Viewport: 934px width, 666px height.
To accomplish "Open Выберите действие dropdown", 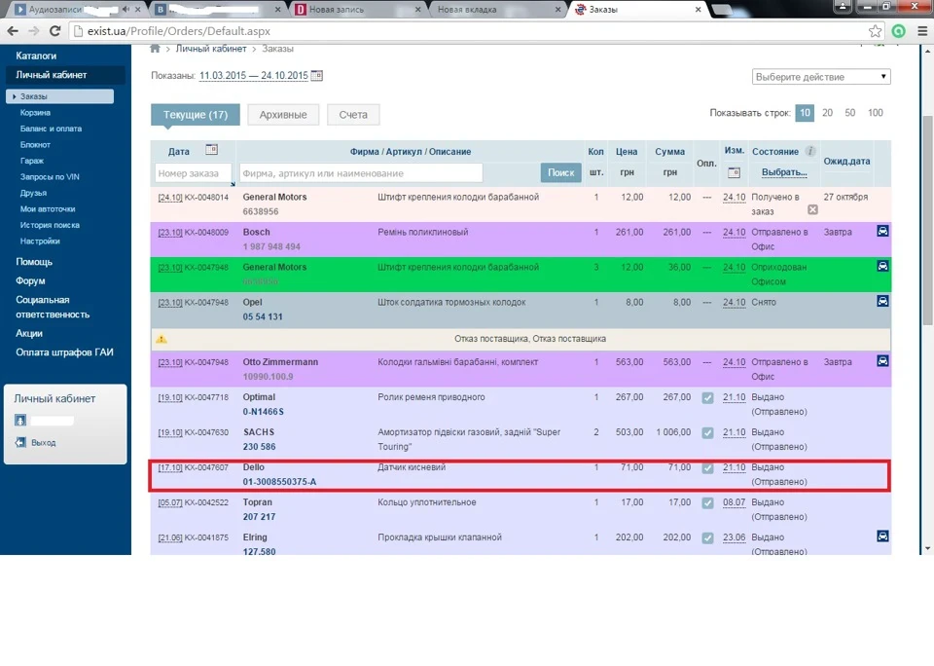I will coord(821,77).
